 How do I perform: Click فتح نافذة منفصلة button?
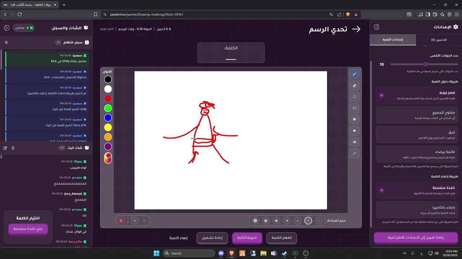[x=28, y=229]
